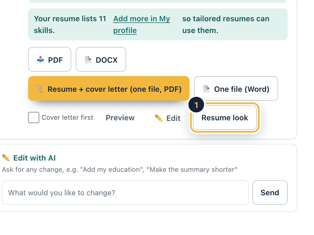This screenshot has width=314, height=235.
Task: Open the Preview option
Action: (120, 118)
